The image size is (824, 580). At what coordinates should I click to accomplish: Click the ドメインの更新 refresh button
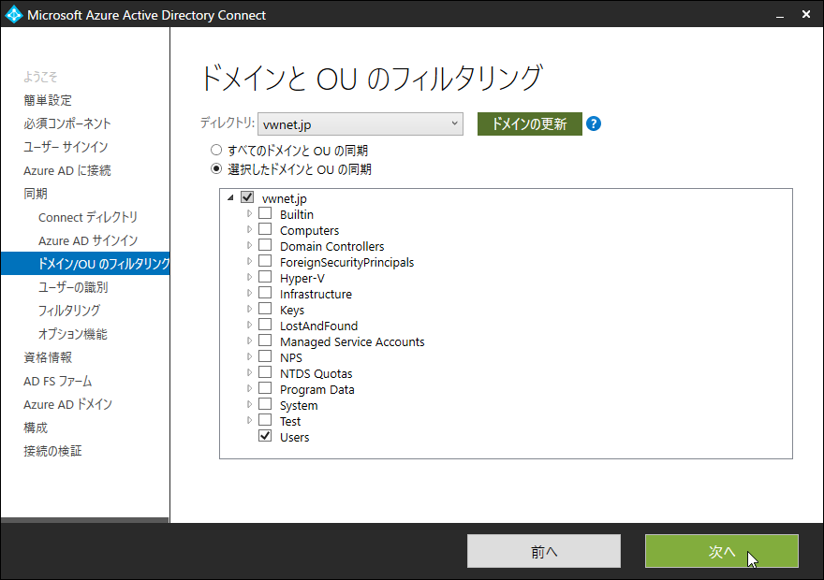click(x=530, y=123)
